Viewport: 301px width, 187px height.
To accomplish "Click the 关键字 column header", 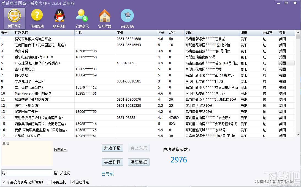I will tap(270, 33).
